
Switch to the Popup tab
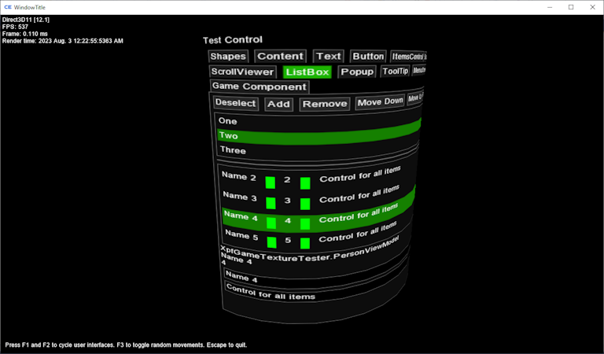point(357,72)
